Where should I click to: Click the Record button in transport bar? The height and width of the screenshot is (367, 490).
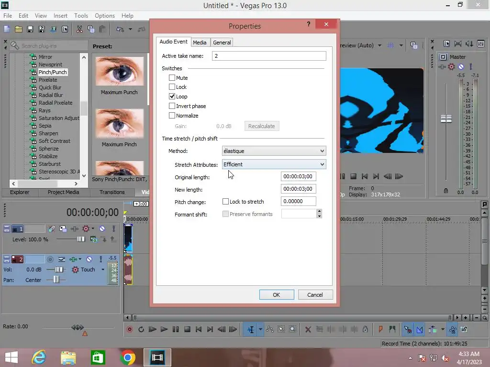click(x=130, y=329)
